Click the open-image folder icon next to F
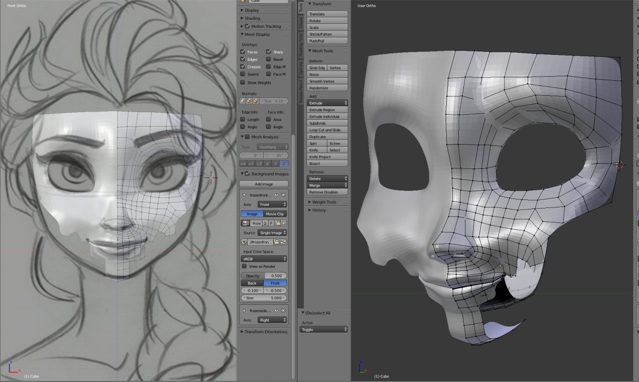639x382 pixels. tap(277, 223)
